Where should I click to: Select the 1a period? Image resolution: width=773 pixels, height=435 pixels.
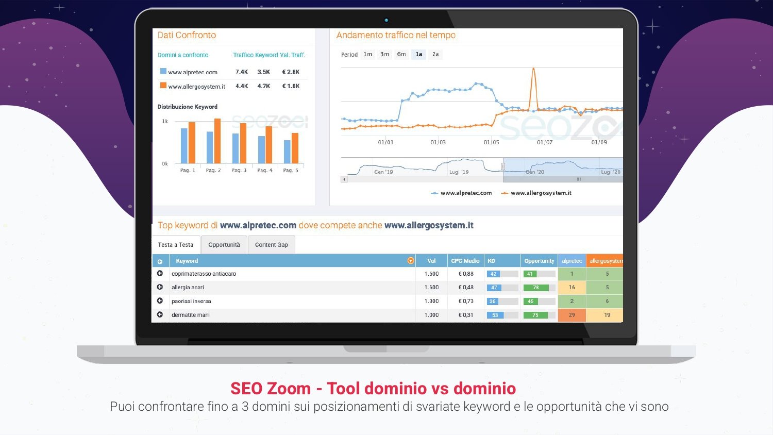coord(419,54)
